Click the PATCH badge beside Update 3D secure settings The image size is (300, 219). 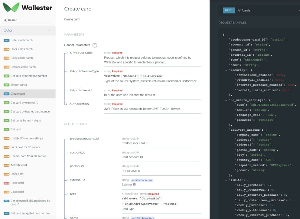pos(7,138)
